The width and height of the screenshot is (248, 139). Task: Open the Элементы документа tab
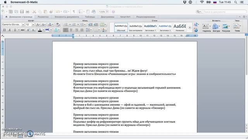point(67,17)
